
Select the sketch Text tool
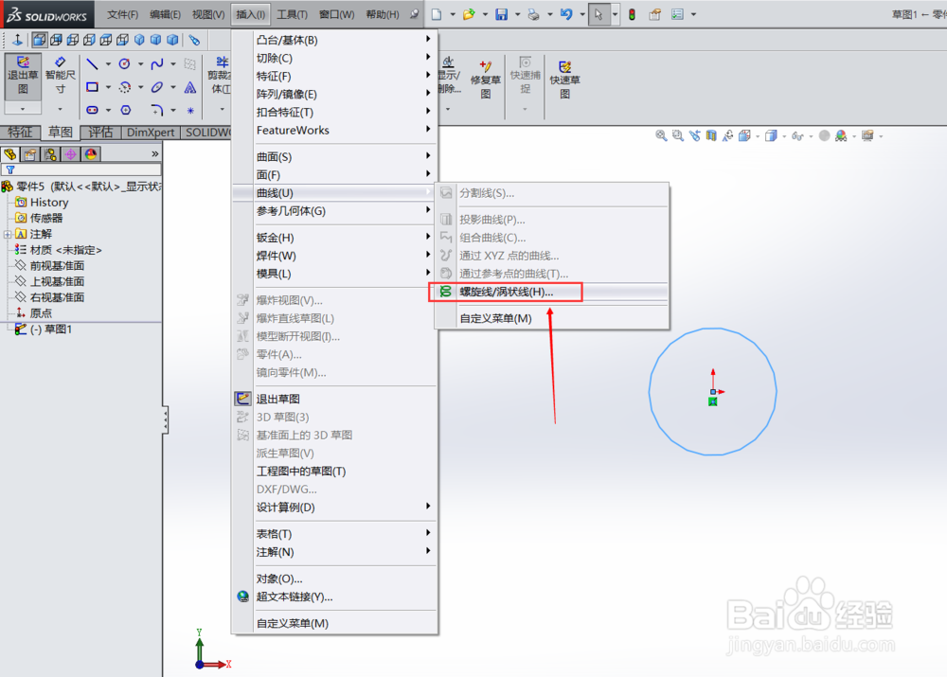pyautogui.click(x=189, y=87)
